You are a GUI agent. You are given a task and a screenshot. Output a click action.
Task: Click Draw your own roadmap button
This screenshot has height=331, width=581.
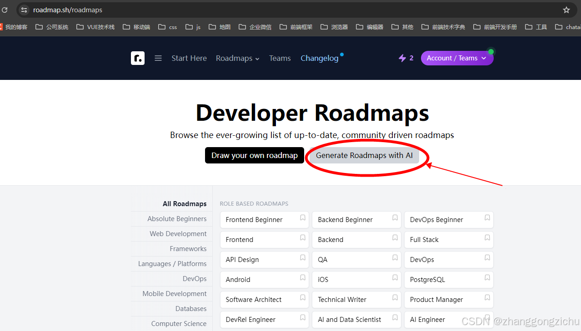255,155
